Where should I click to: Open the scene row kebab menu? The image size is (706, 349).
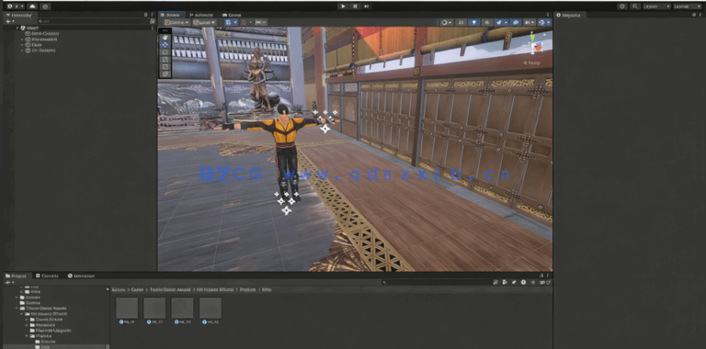pos(153,28)
